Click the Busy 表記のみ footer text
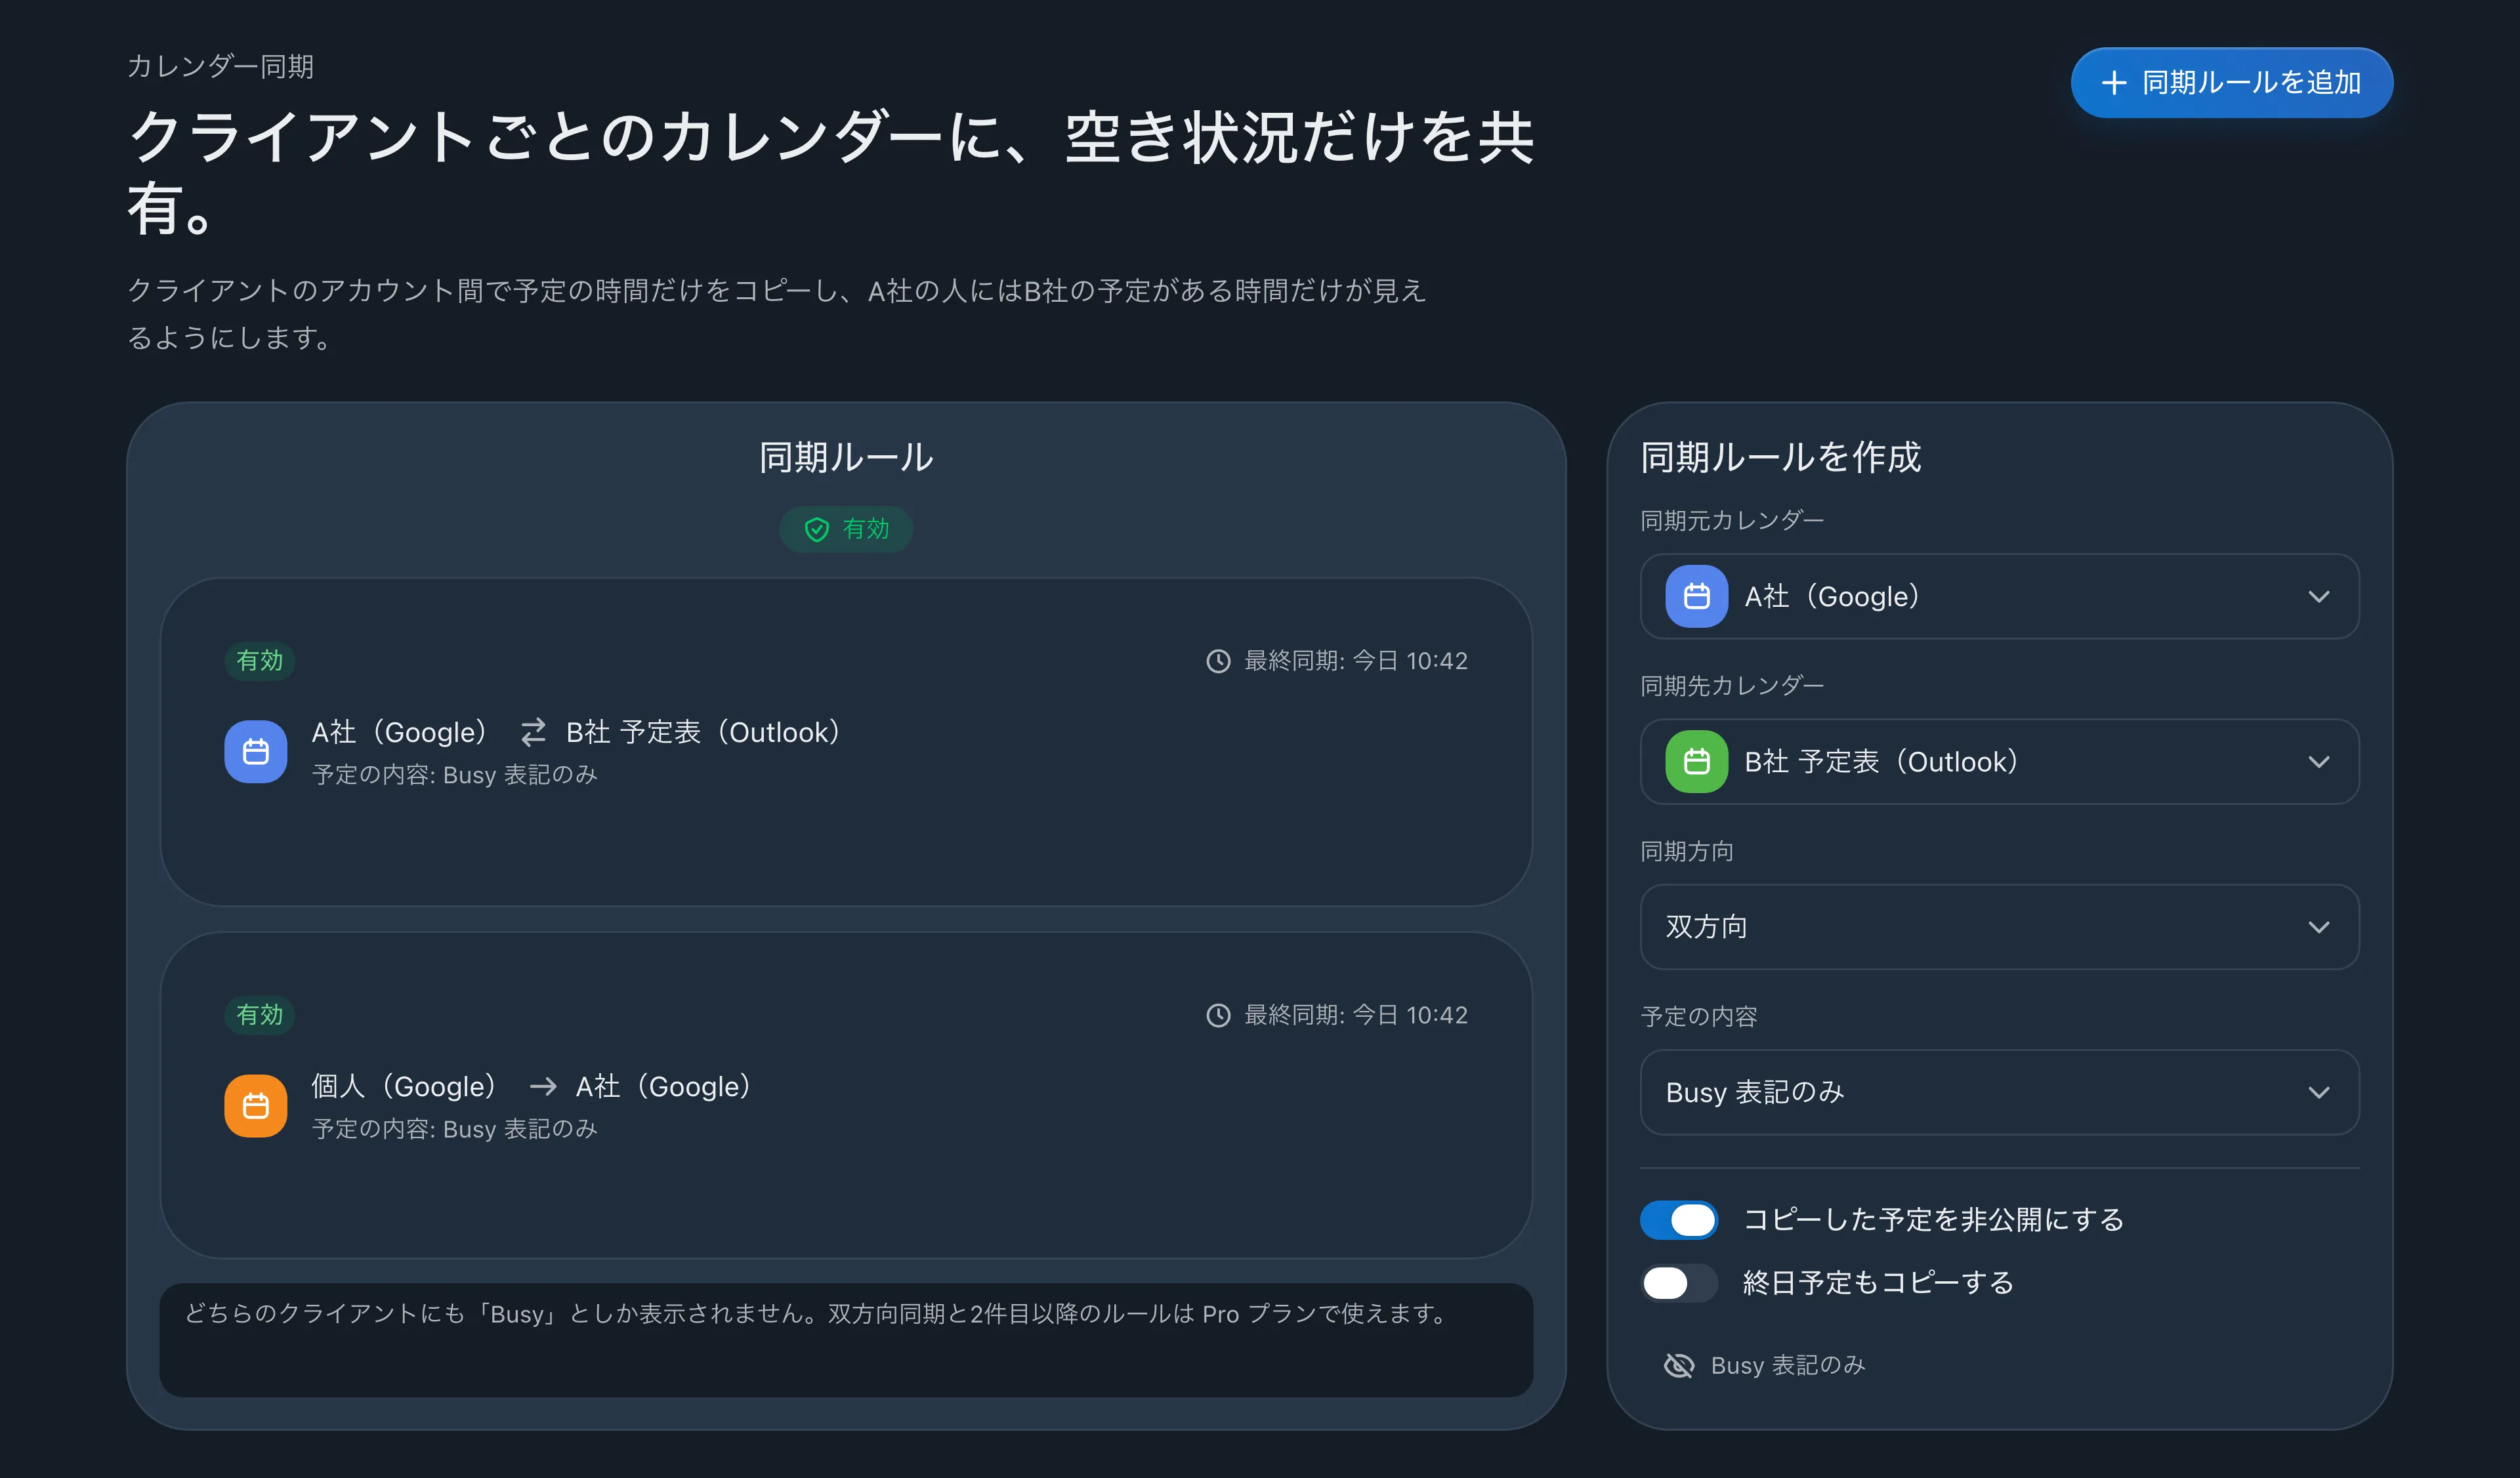Viewport: 2520px width, 1478px height. (x=1788, y=1365)
